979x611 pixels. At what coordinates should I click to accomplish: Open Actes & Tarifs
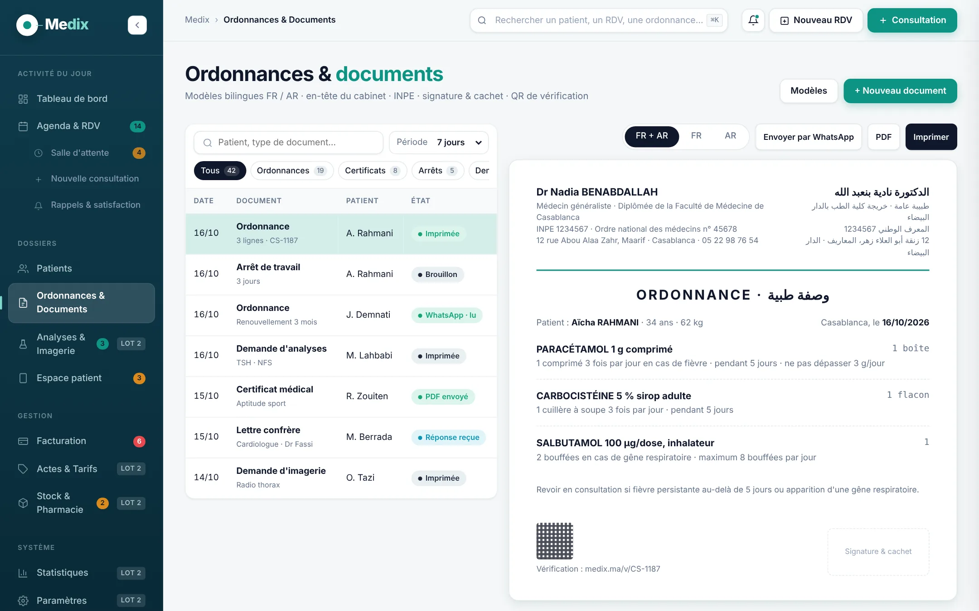point(82,469)
